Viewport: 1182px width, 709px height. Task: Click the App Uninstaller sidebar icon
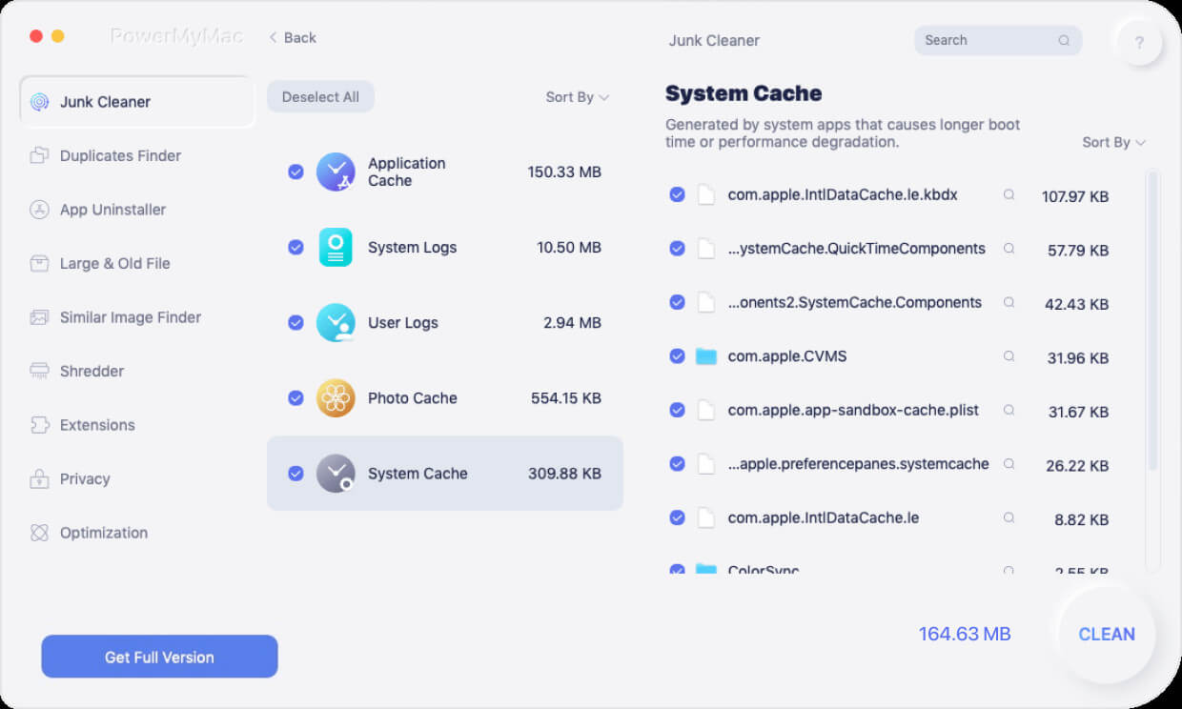[39, 210]
